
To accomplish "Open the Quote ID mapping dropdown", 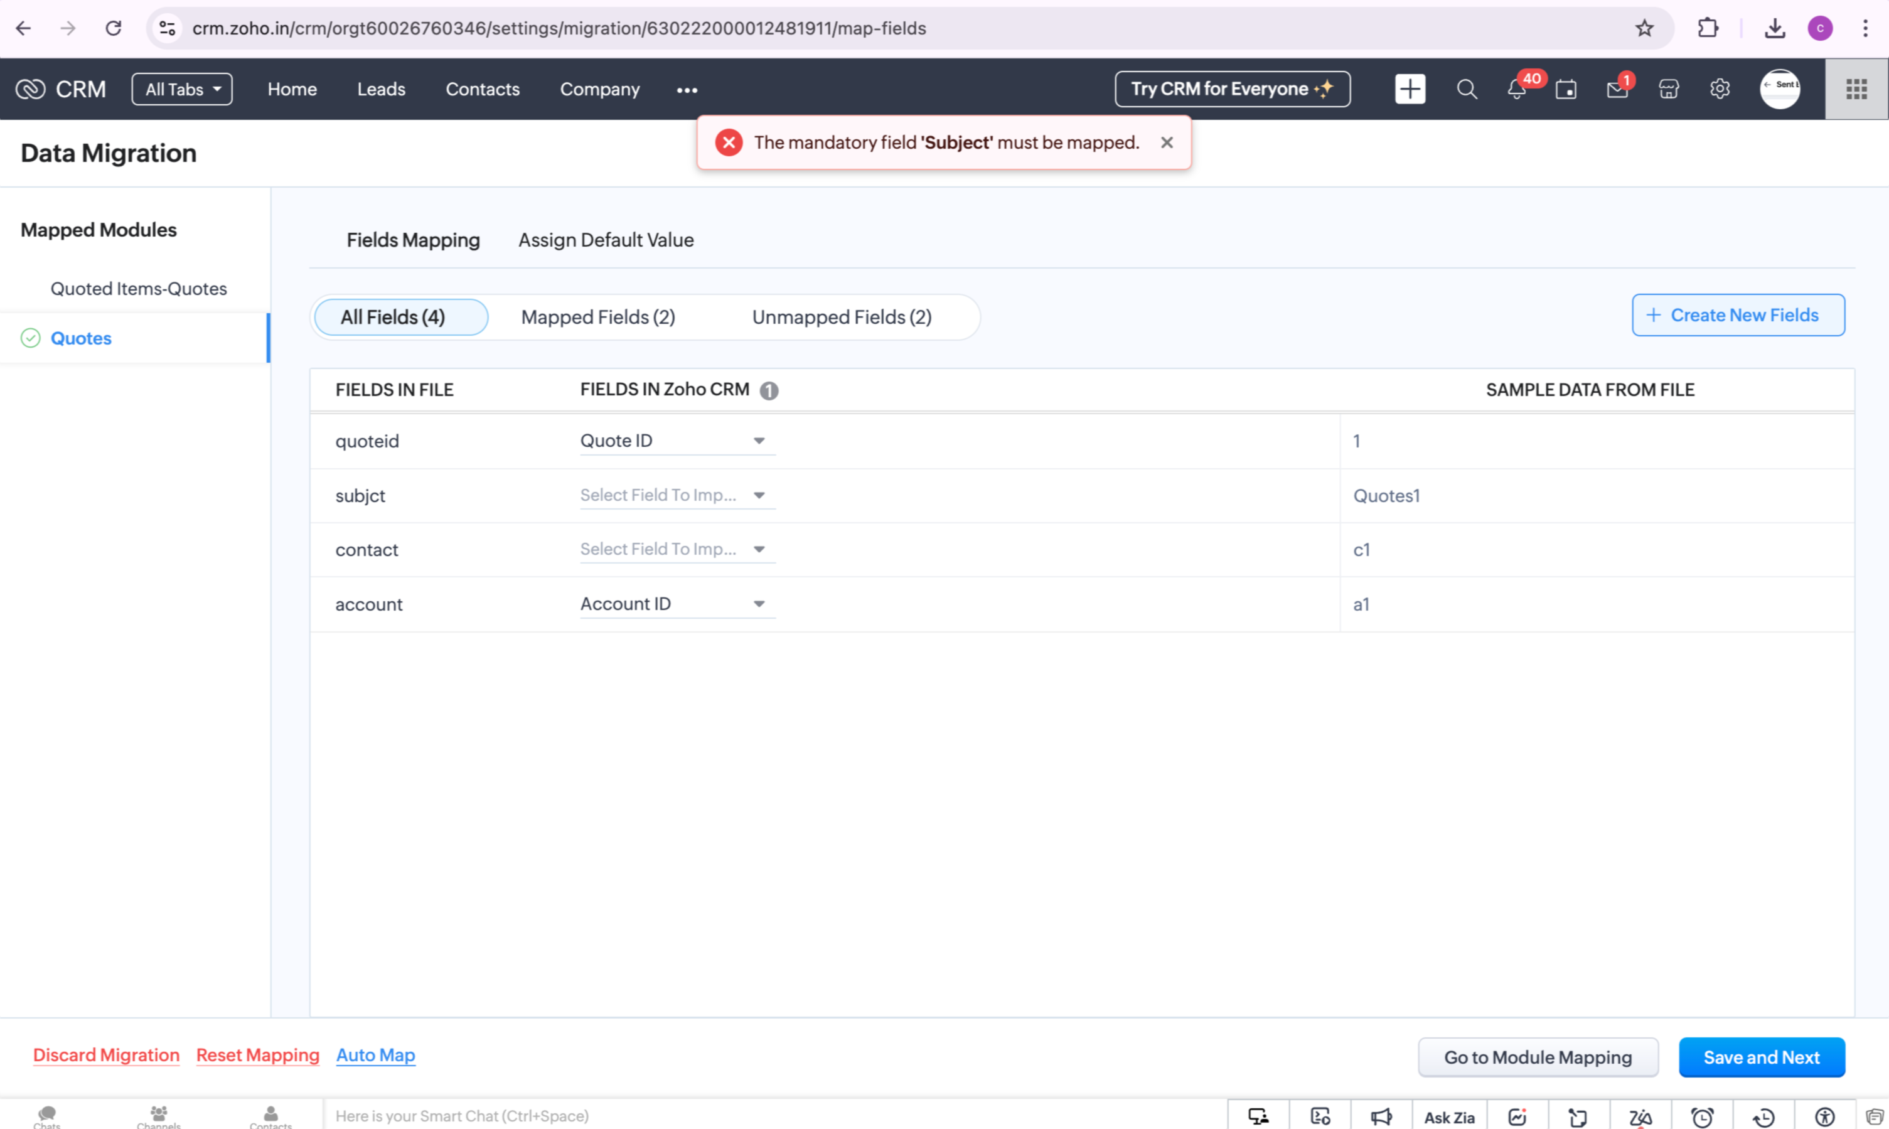I will [x=677, y=441].
